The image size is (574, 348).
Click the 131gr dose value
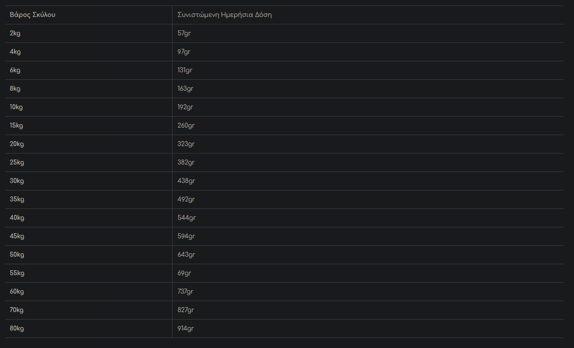pos(185,70)
